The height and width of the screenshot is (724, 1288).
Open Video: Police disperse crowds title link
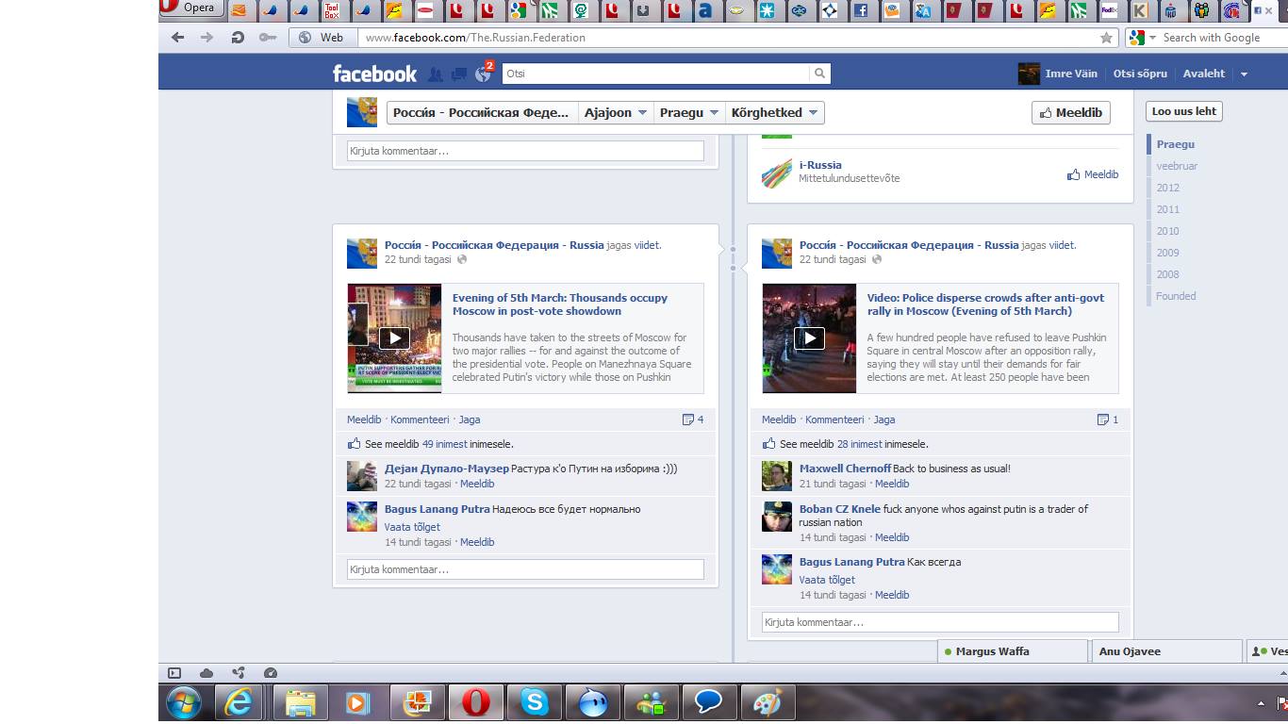point(985,304)
